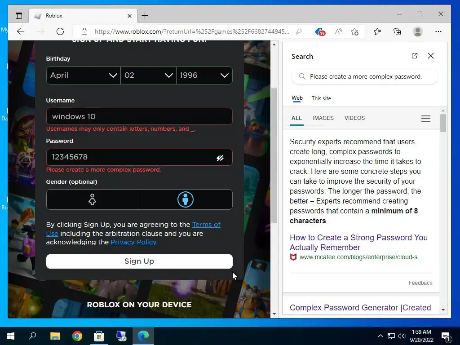Open Microsoft Store from taskbar
Image resolution: width=460 pixels, height=345 pixels.
(99, 336)
